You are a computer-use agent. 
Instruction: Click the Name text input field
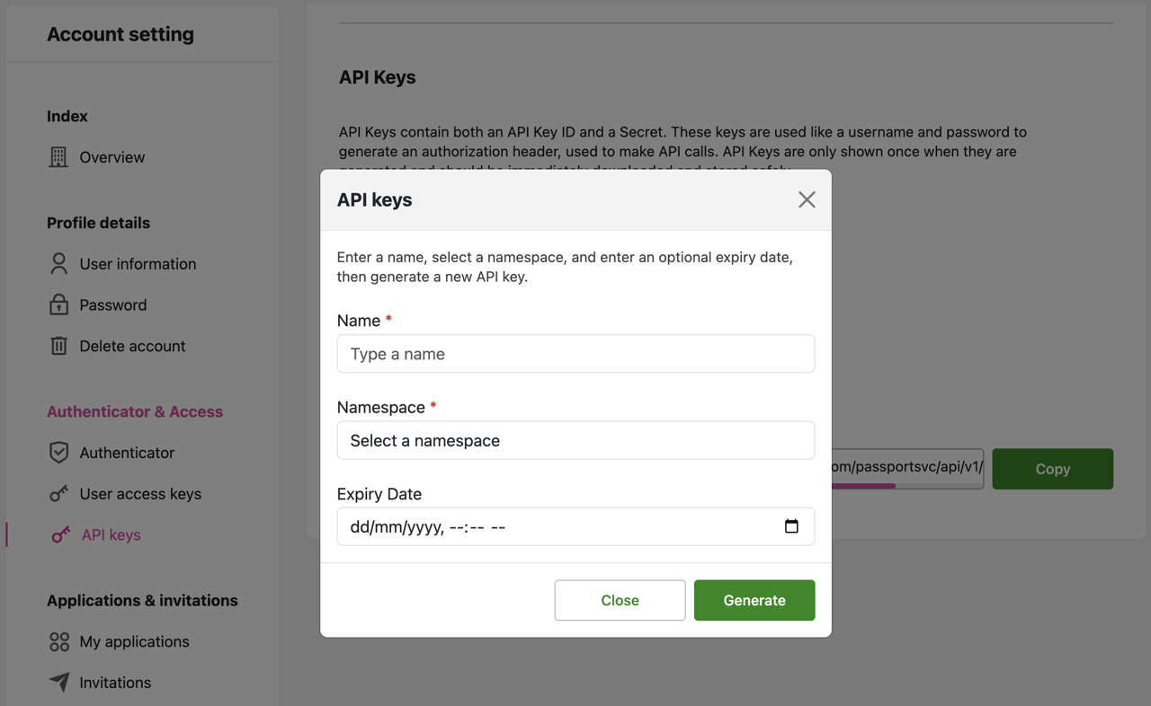click(x=575, y=354)
